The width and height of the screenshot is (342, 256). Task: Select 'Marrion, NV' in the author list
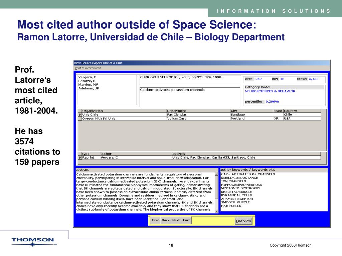click(88, 85)
